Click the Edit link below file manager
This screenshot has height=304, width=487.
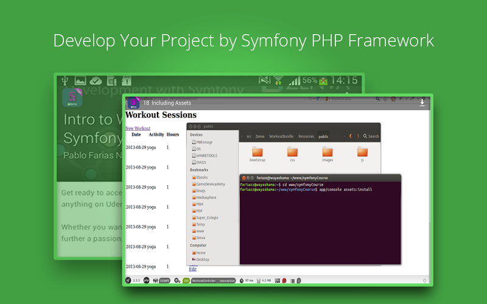[x=192, y=269]
